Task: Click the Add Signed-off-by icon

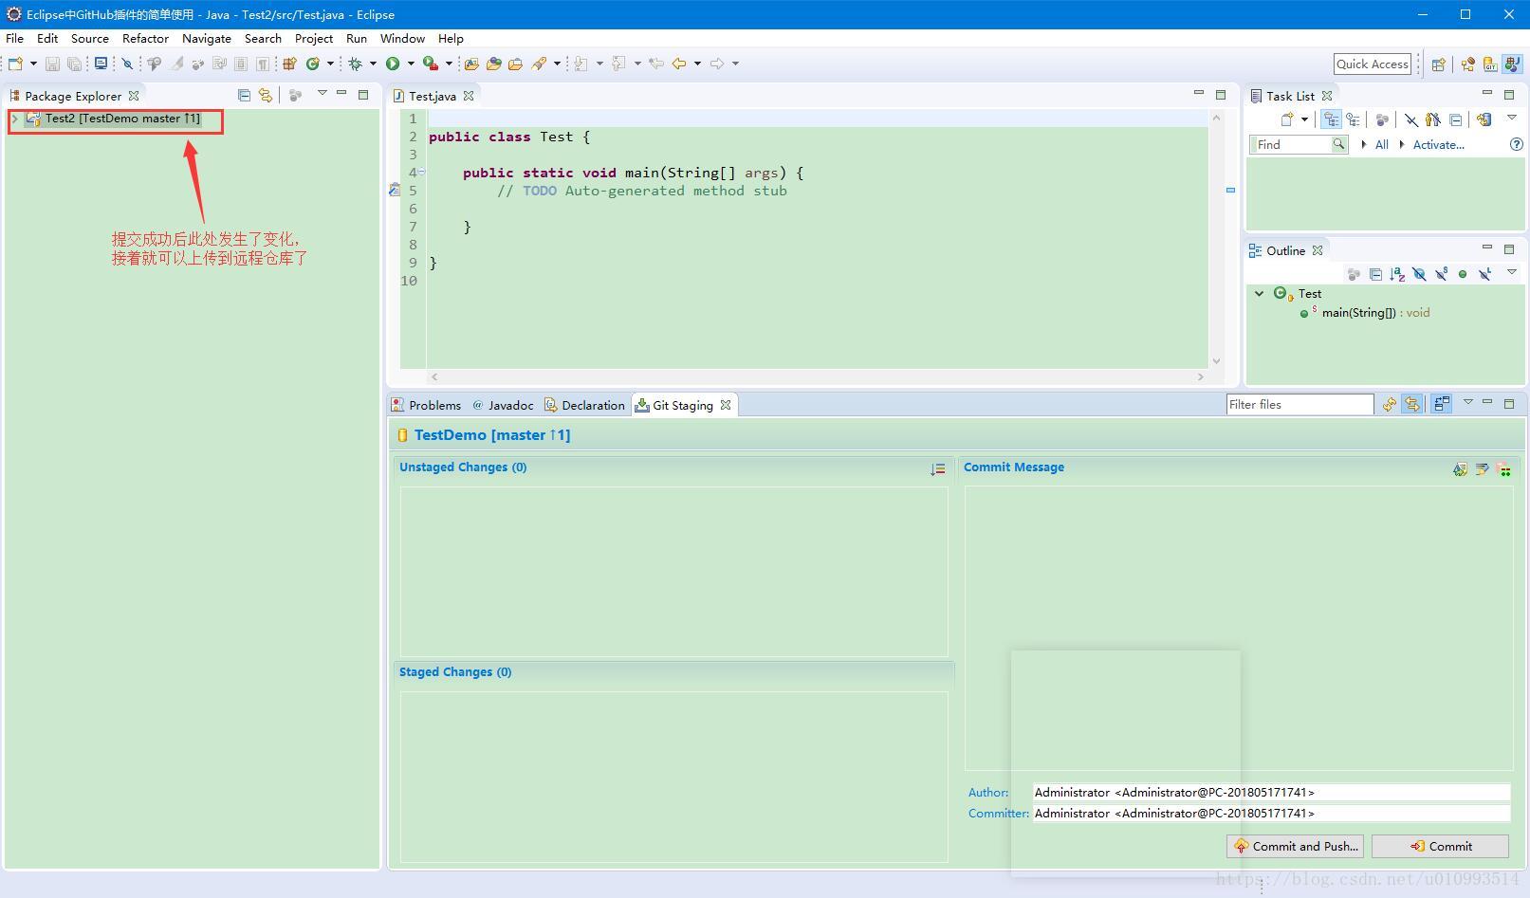Action: [x=1482, y=468]
